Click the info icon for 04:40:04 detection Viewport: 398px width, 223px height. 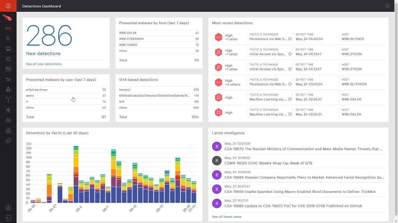(x=290, y=39)
